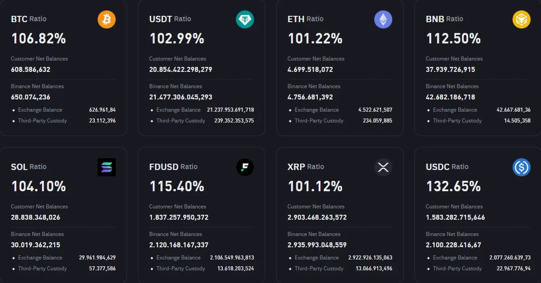
Task: Click the XRP logo icon
Action: click(383, 167)
